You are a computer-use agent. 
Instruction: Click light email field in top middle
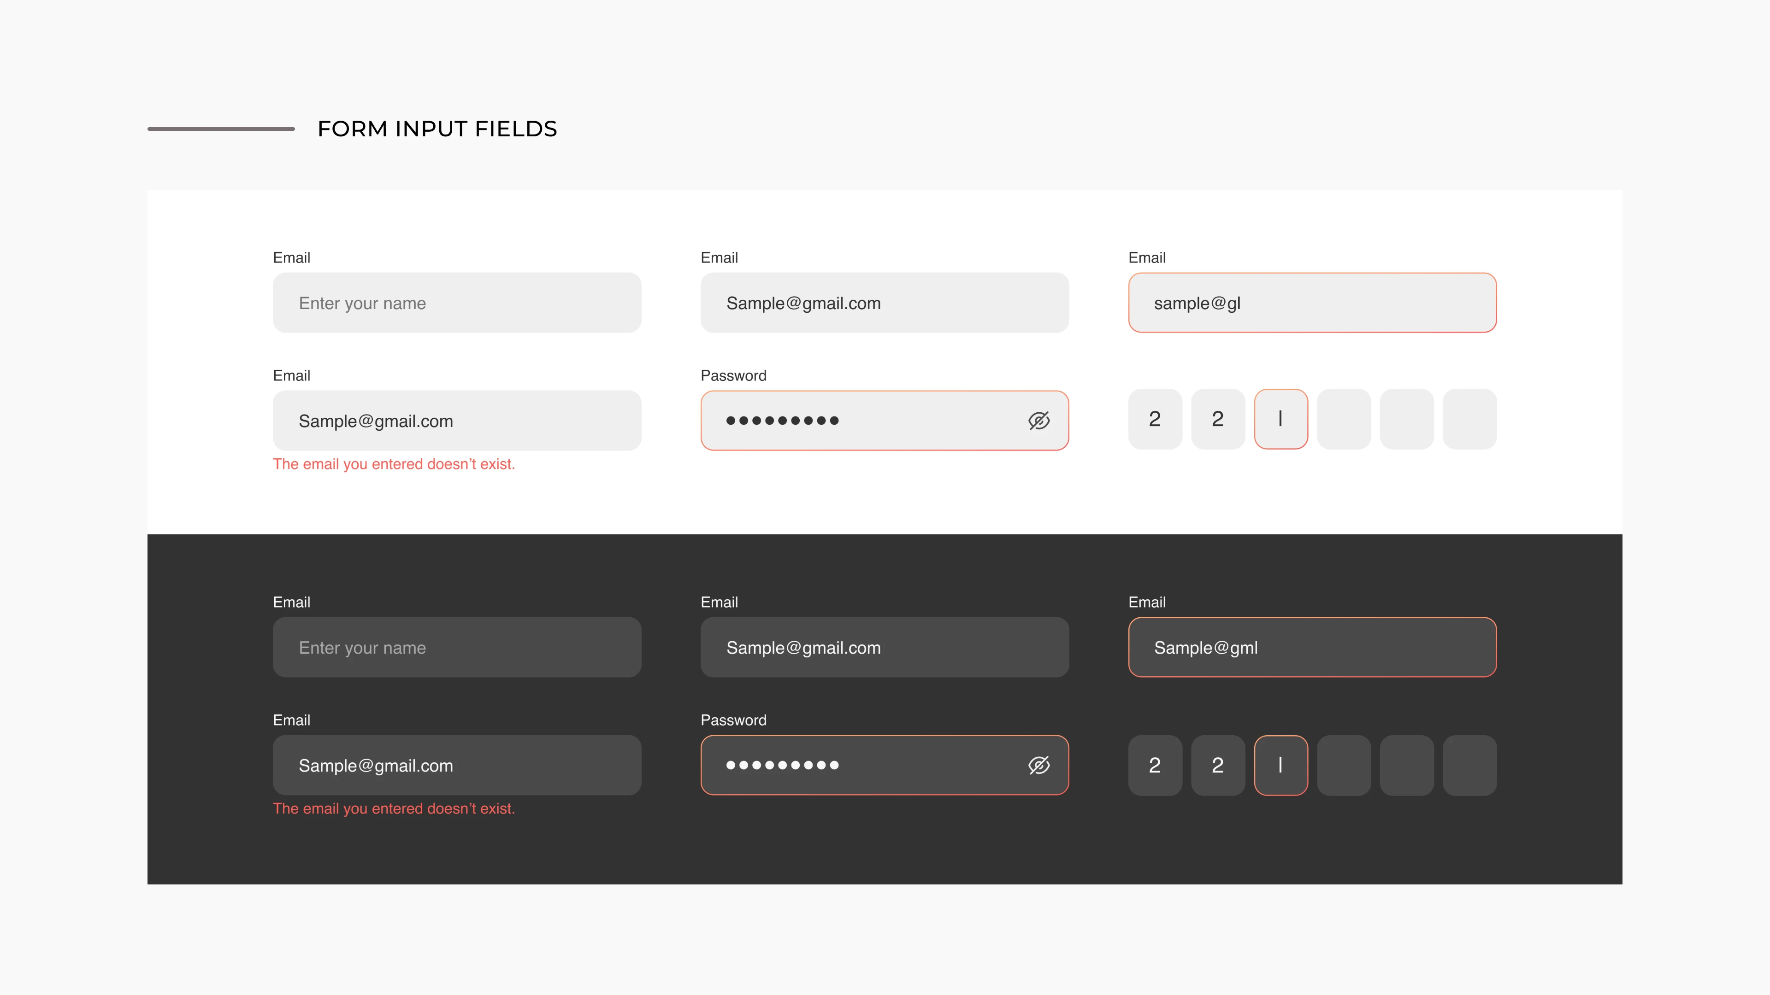tap(885, 303)
